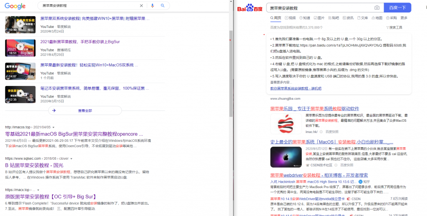This screenshot has height=216, width=427.
Task: Click the Baidu search input field
Action: [322, 8]
